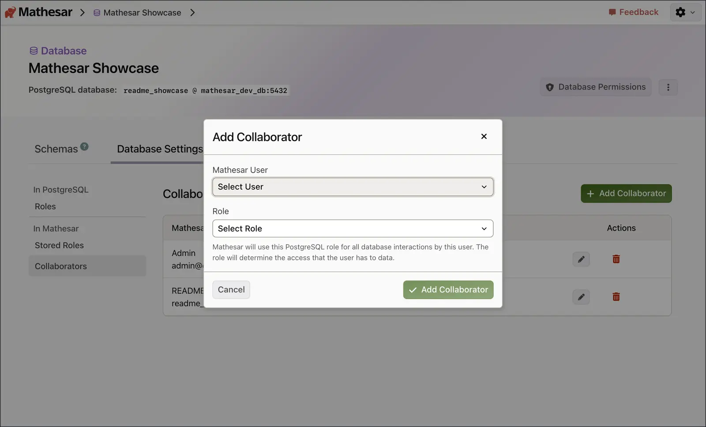Open the Select Role dropdown
706x427 pixels.
[353, 228]
